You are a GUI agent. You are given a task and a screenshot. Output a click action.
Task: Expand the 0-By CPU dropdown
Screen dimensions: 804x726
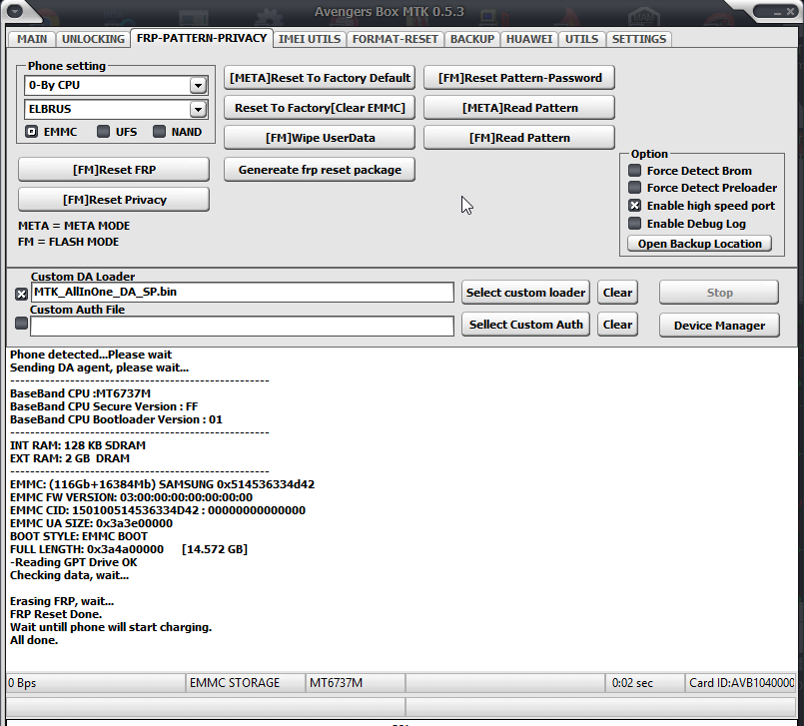[x=198, y=85]
